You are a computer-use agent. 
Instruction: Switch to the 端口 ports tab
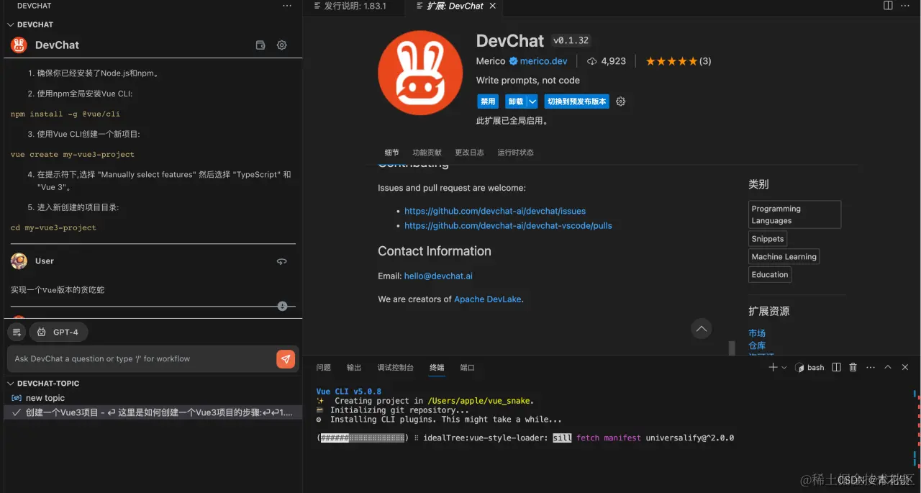(x=468, y=368)
